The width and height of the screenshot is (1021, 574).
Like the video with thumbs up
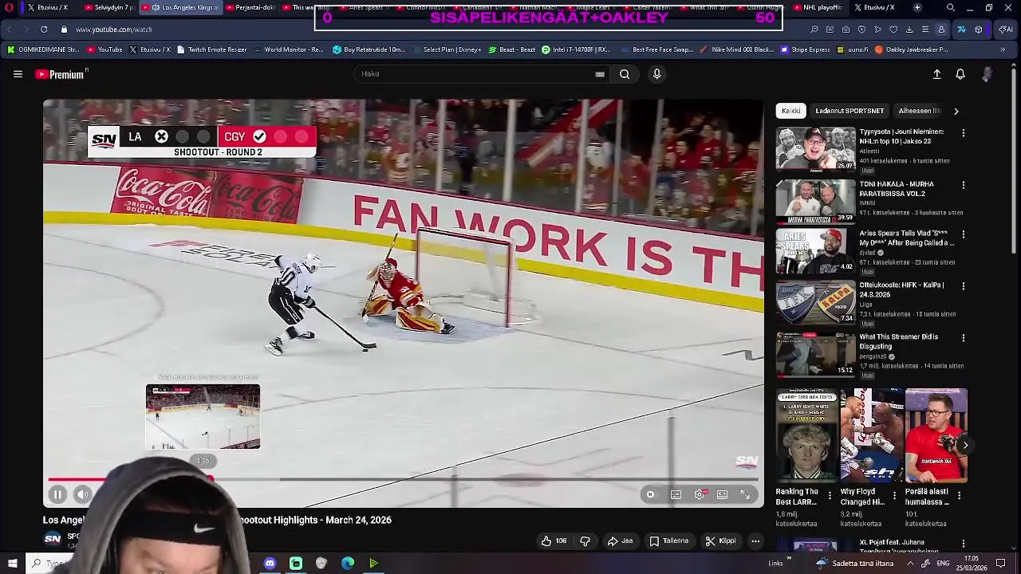pos(554,541)
